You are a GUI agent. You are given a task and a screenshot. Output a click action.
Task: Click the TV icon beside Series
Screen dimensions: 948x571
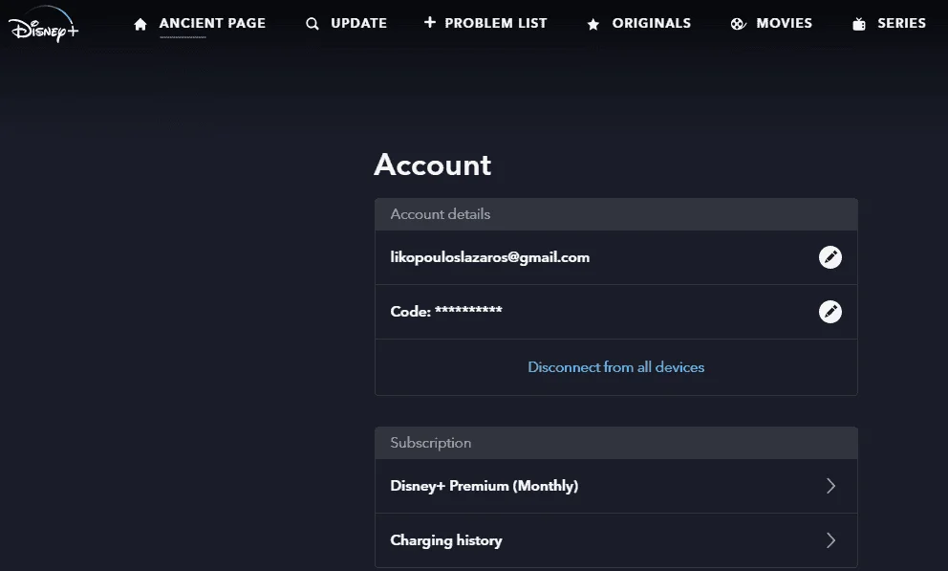[x=859, y=24]
